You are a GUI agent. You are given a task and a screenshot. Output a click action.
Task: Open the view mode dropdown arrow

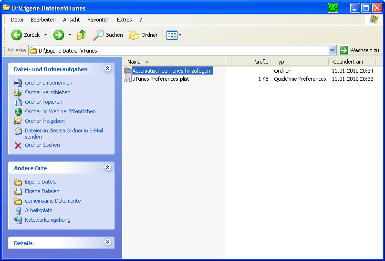pyautogui.click(x=180, y=35)
